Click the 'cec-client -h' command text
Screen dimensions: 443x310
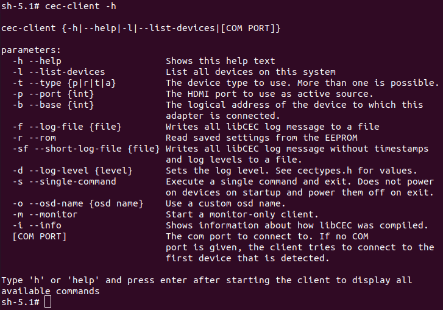tap(80, 6)
